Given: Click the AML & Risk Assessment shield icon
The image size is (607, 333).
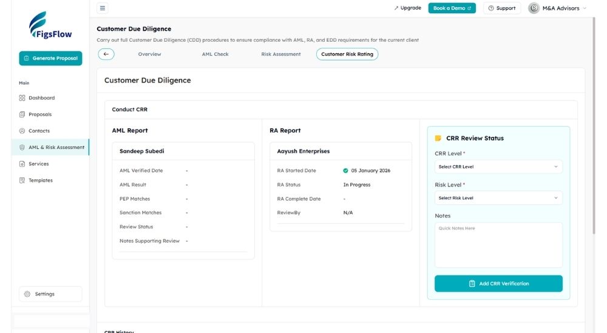Looking at the screenshot, I should point(22,147).
